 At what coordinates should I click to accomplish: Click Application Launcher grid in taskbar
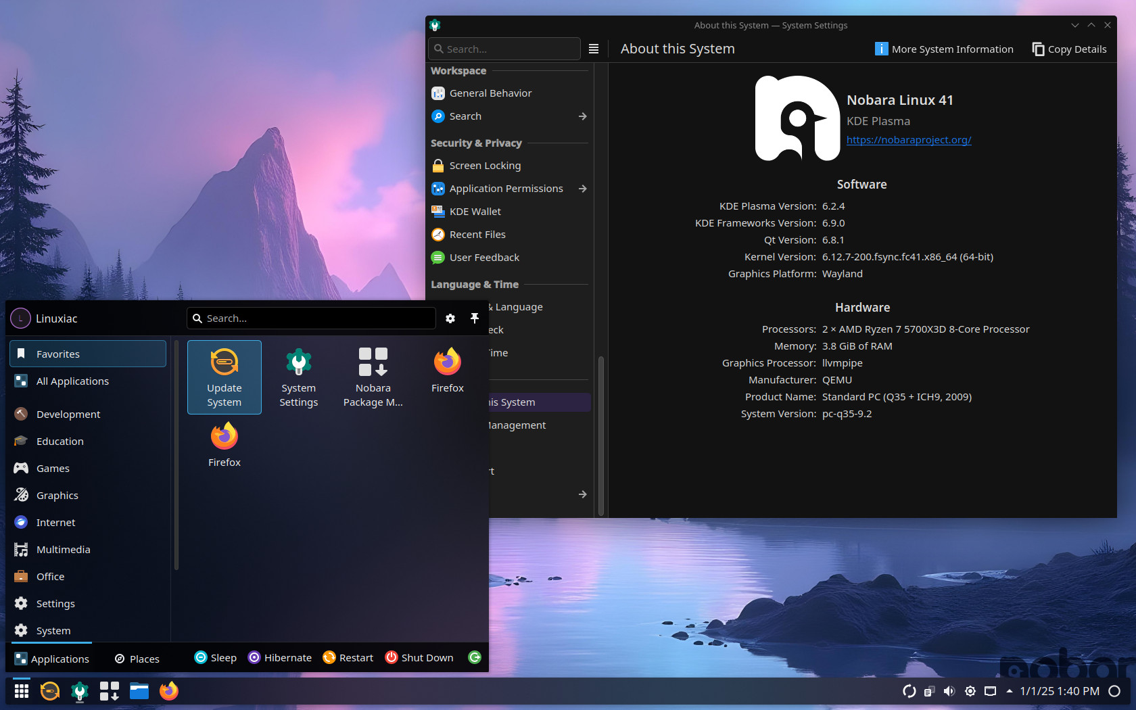[22, 691]
